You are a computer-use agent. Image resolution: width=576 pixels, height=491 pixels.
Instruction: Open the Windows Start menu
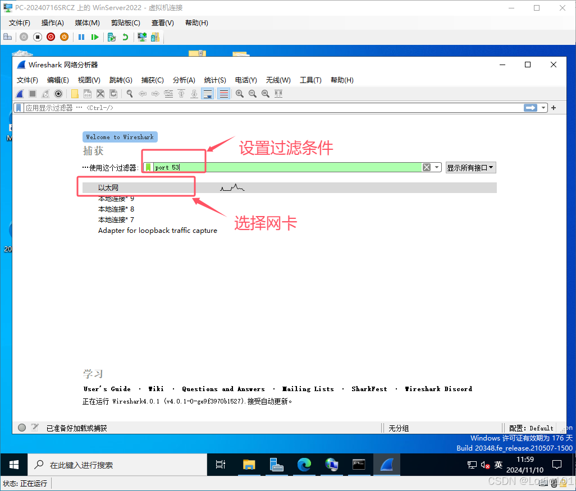[x=14, y=465]
